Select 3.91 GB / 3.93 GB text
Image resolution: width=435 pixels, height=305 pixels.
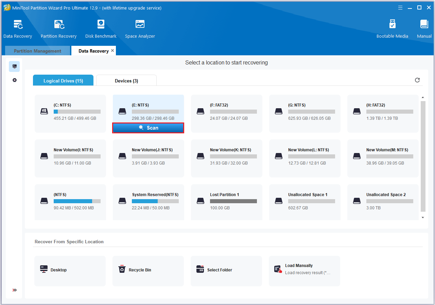coord(148,163)
